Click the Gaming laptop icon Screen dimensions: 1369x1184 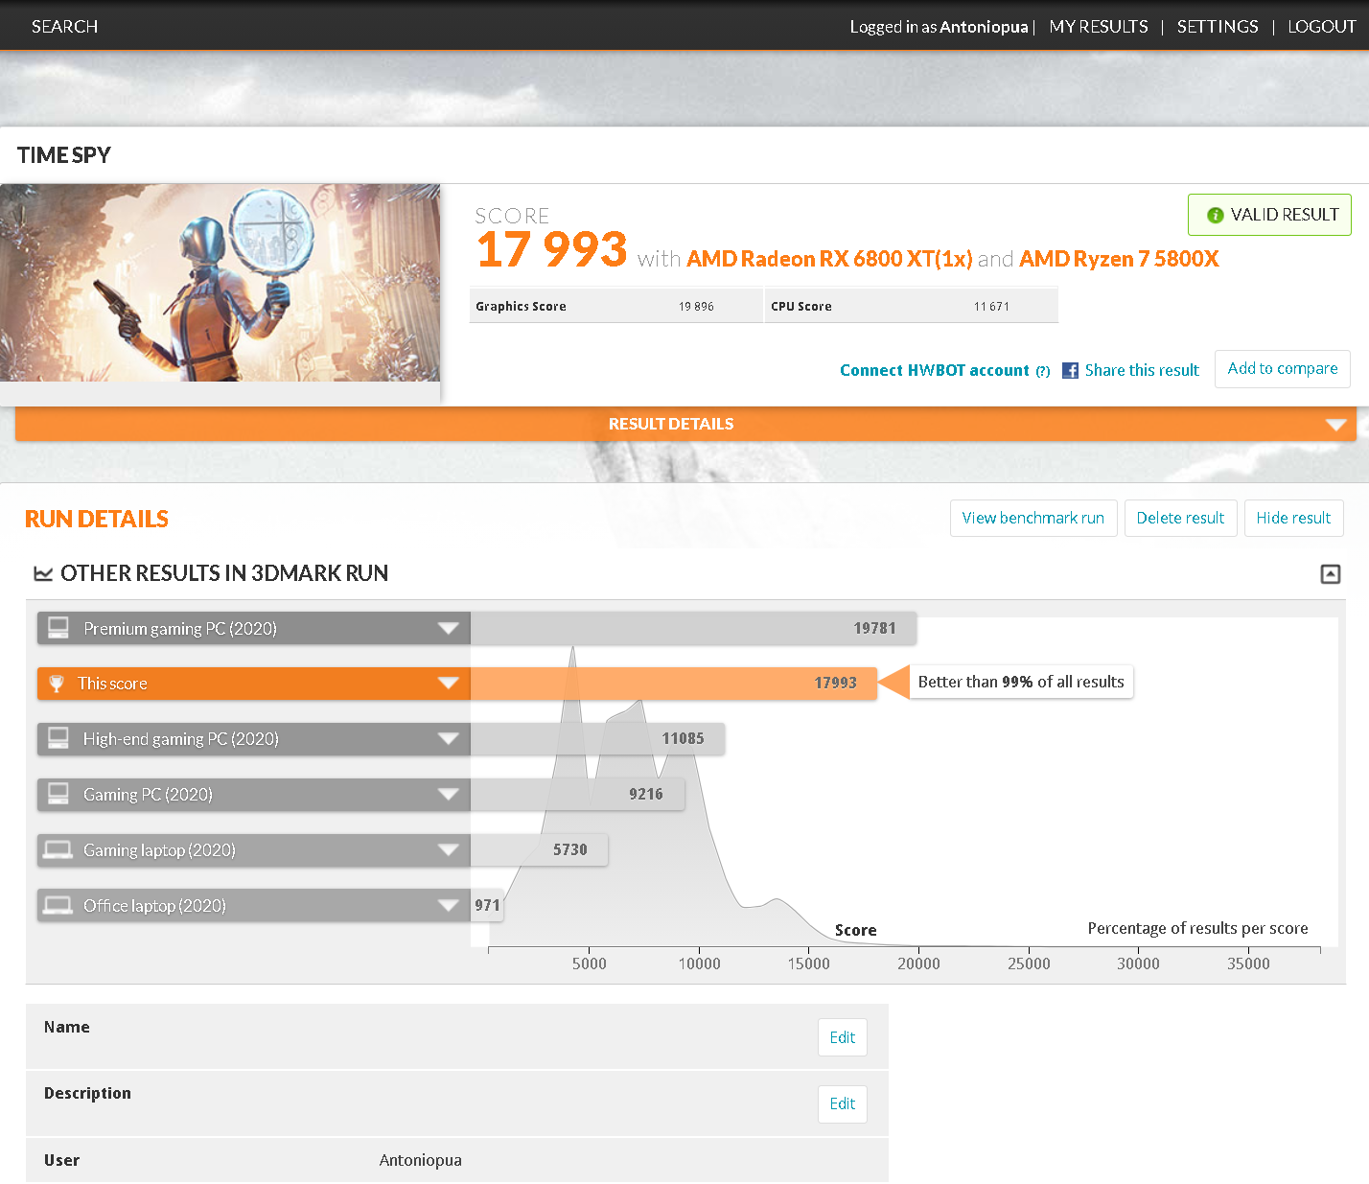pos(58,849)
